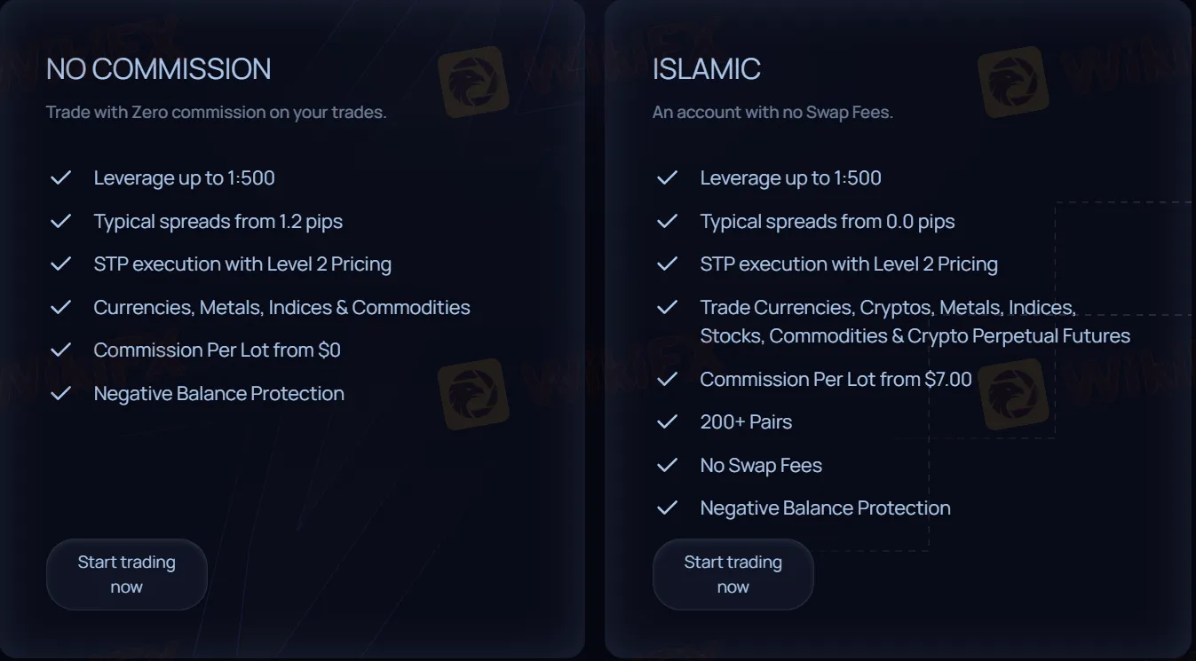
Task: Click checkmark next to Typical spreads from 1.2 pips
Action: click(x=60, y=221)
